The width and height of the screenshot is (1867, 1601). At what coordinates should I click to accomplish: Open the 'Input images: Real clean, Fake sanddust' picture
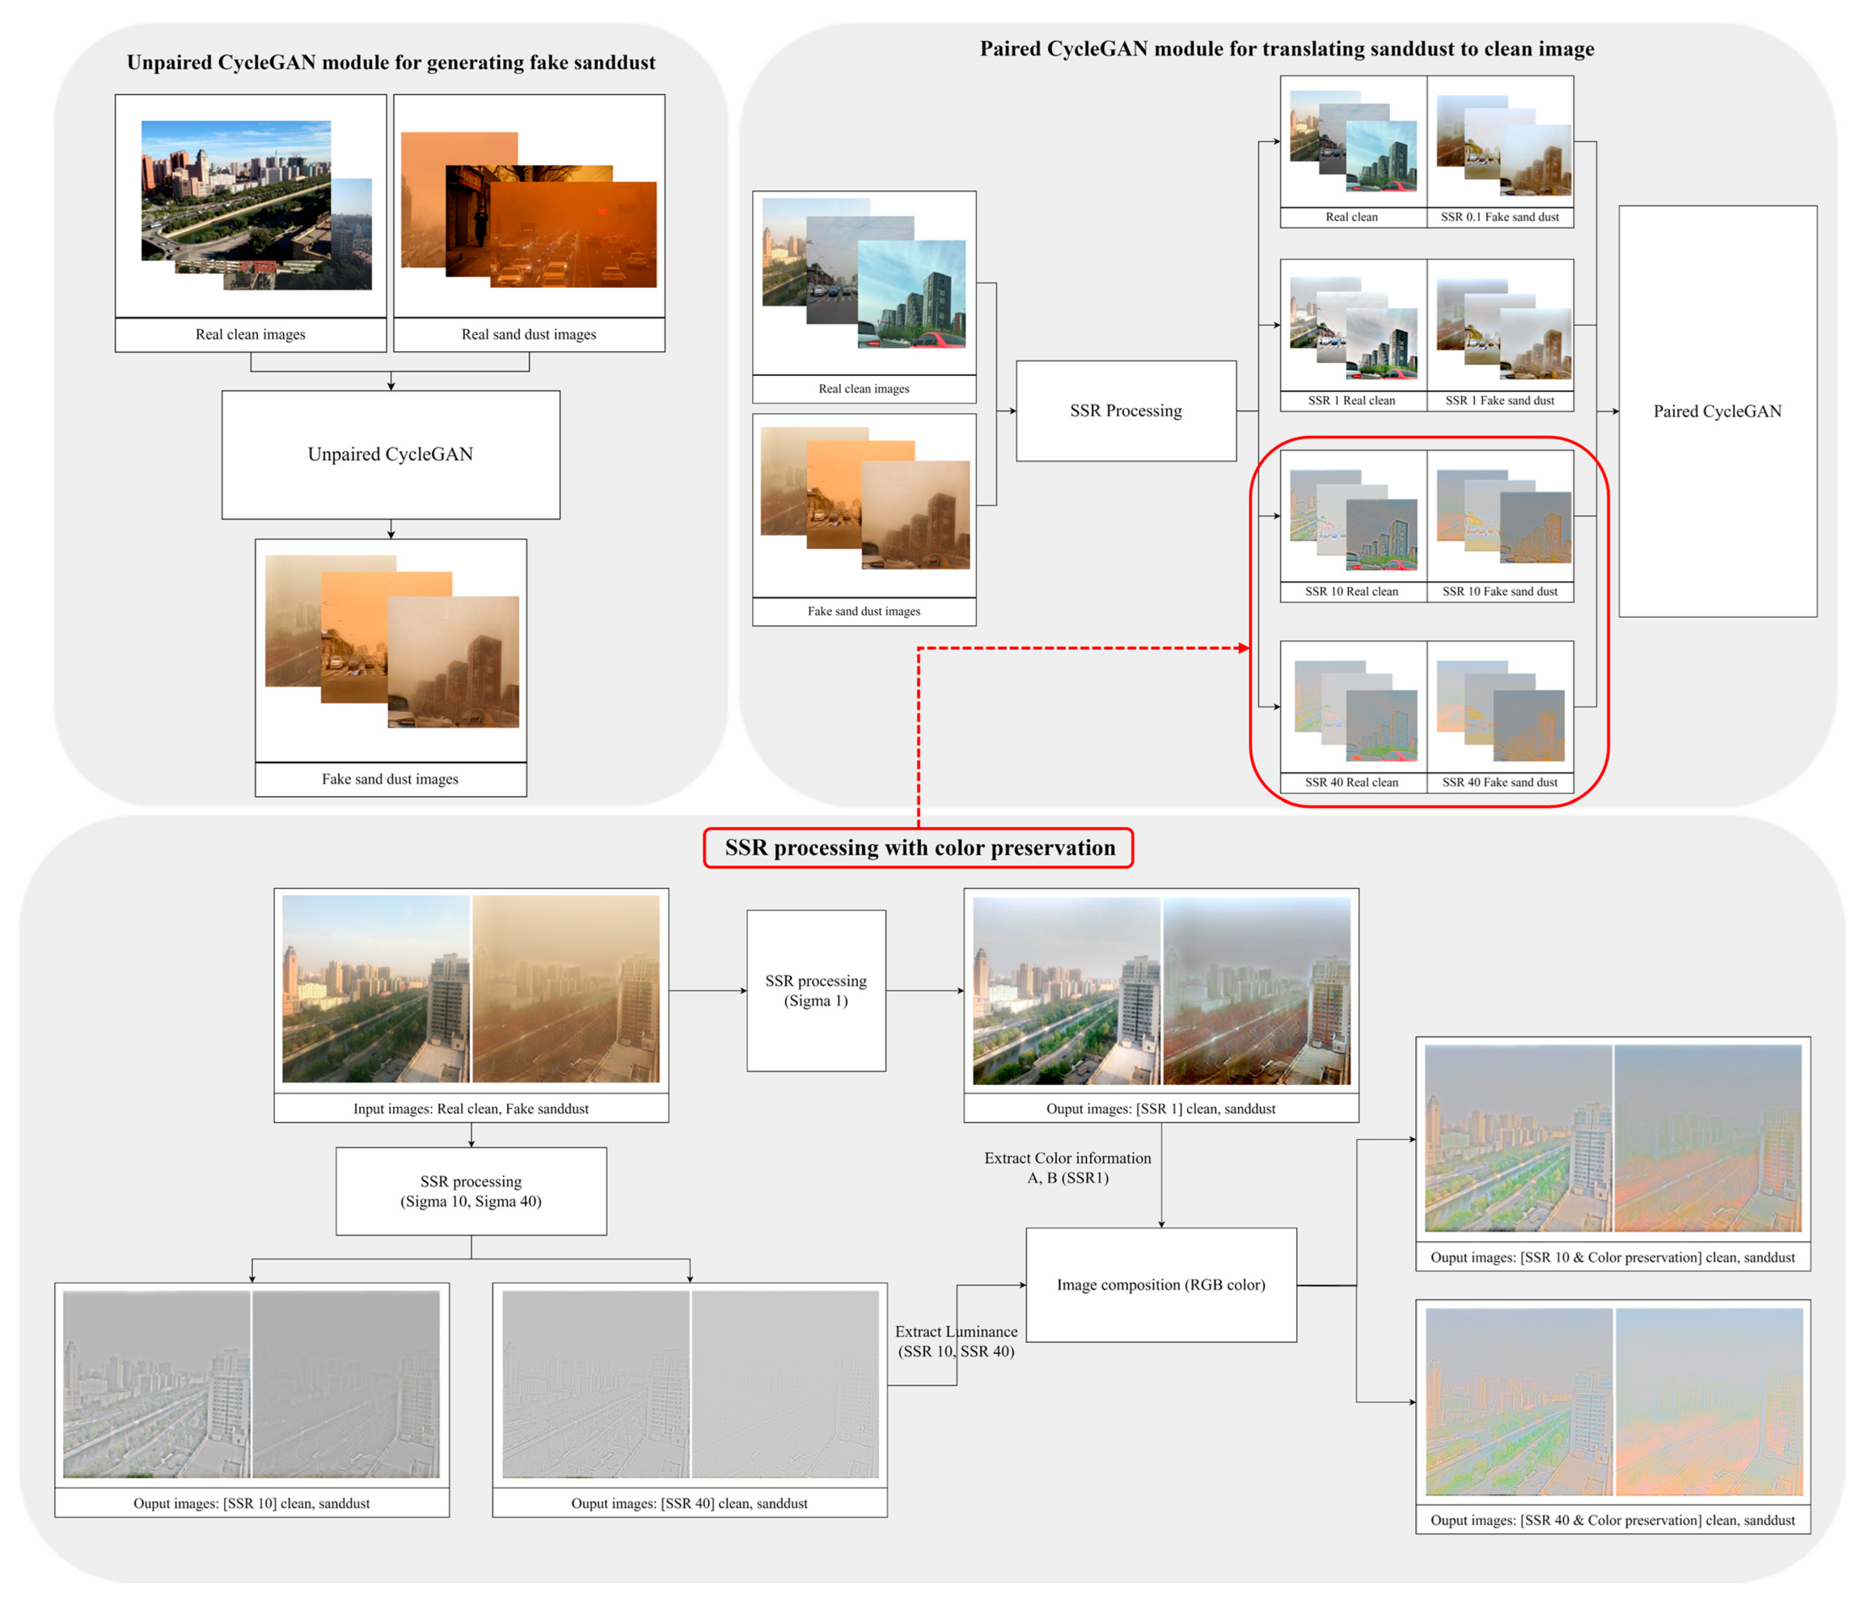pyautogui.click(x=470, y=988)
